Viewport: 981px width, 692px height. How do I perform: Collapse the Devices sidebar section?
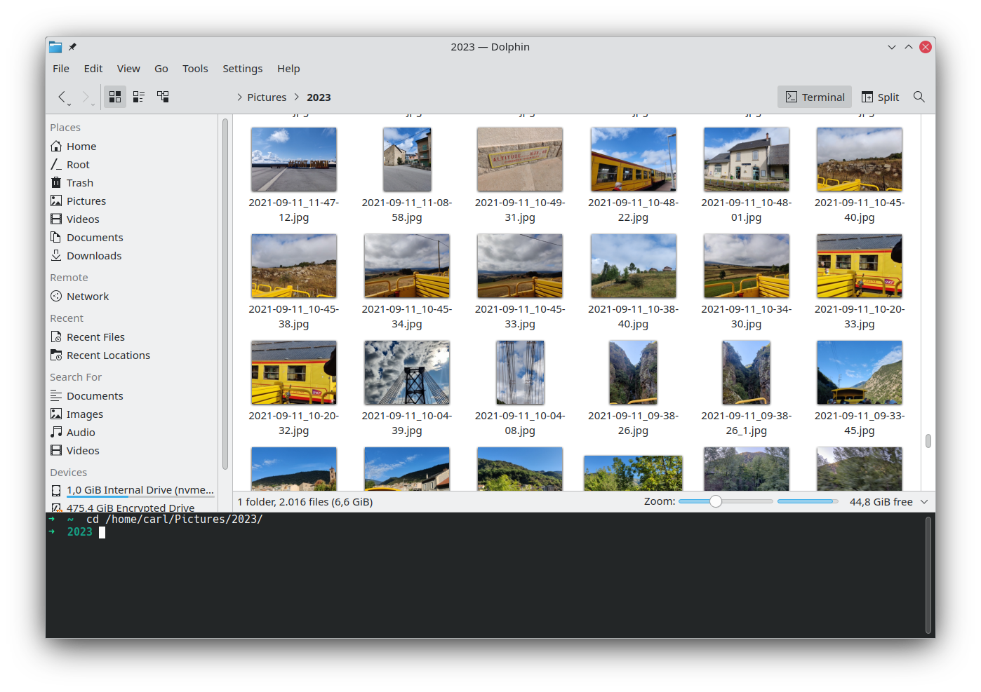[x=68, y=472]
